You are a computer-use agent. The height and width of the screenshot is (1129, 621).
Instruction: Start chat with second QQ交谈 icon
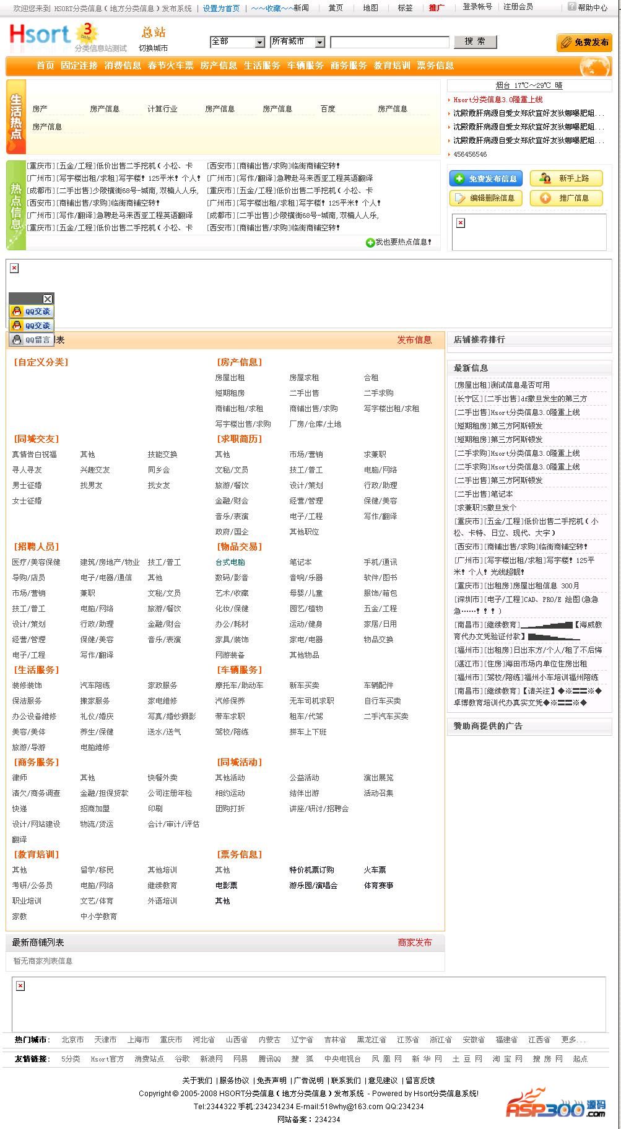[x=32, y=326]
